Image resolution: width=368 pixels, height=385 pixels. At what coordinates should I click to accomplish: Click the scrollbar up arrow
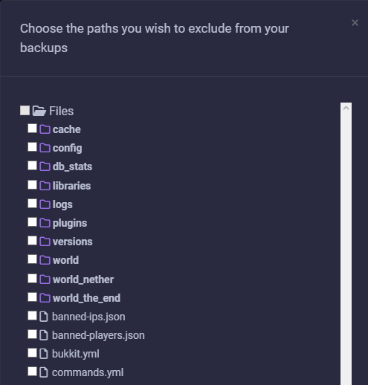(x=346, y=108)
